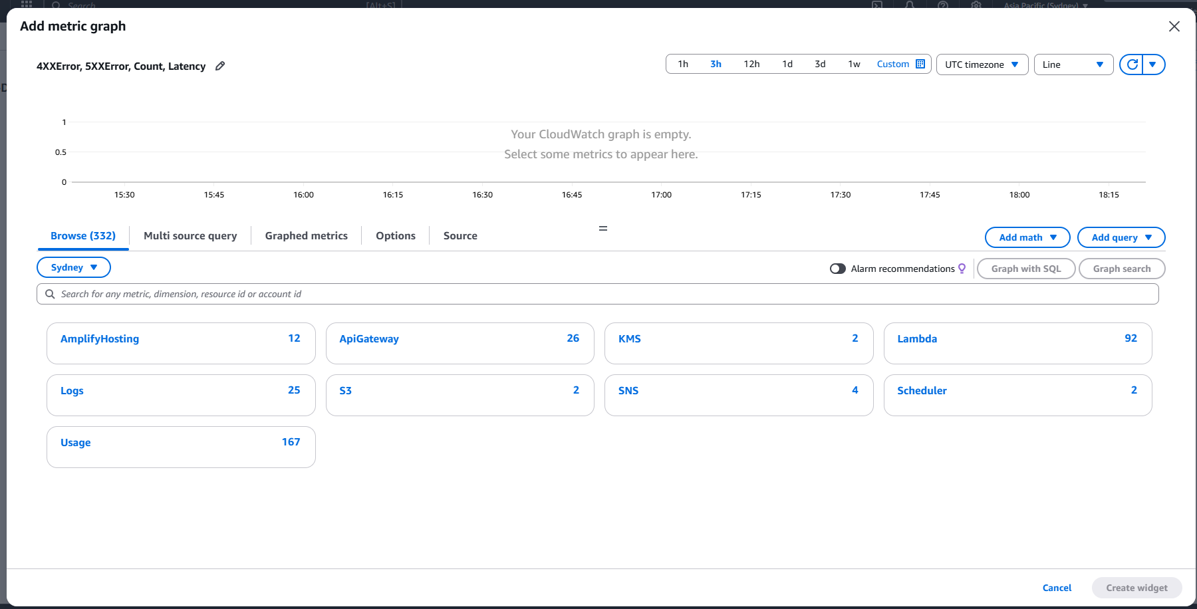Screen dimensions: 1197x609
Task: Click the Graph with SQL button
Action: [x=1026, y=269]
